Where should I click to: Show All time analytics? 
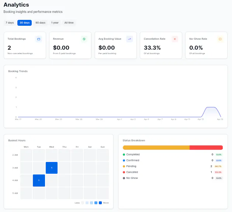click(x=69, y=23)
